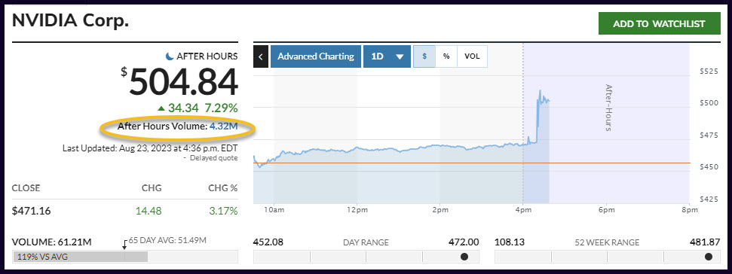732x274 pixels.
Task: Toggle the VOL chart option
Action: click(x=472, y=56)
